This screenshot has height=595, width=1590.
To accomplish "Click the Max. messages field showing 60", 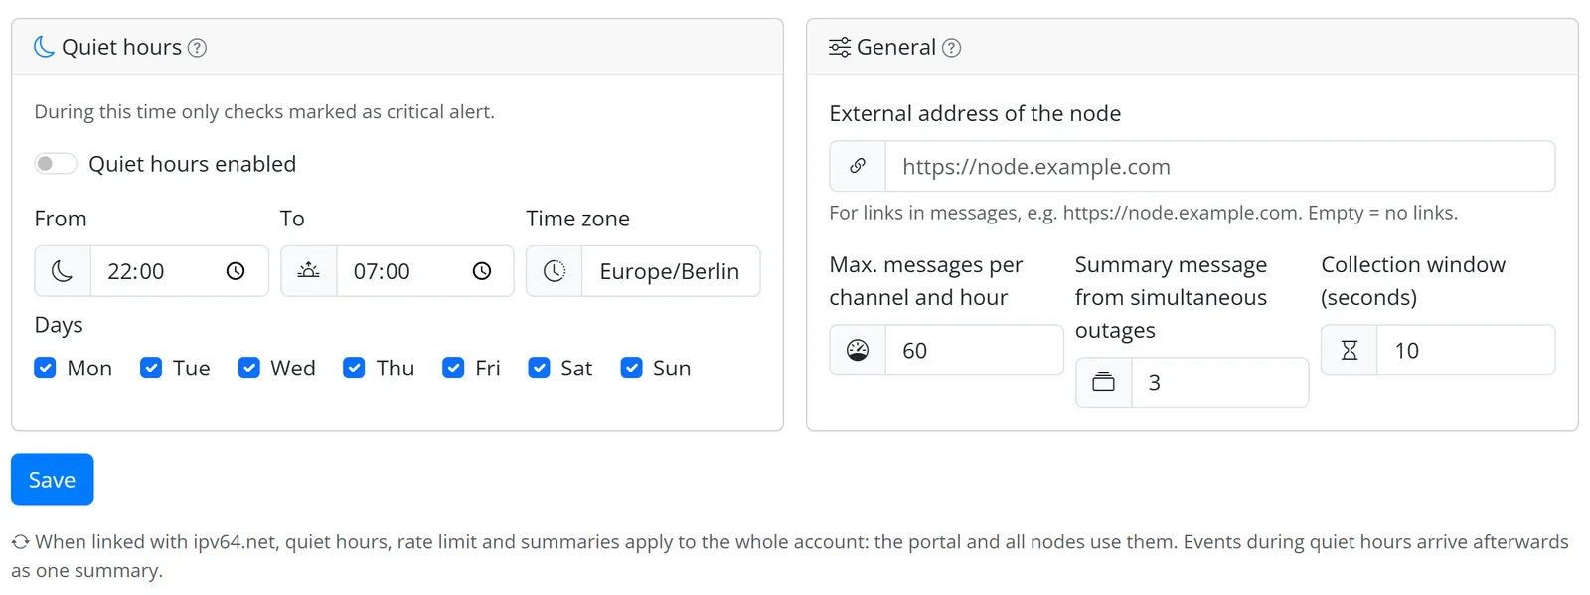I will 974,350.
